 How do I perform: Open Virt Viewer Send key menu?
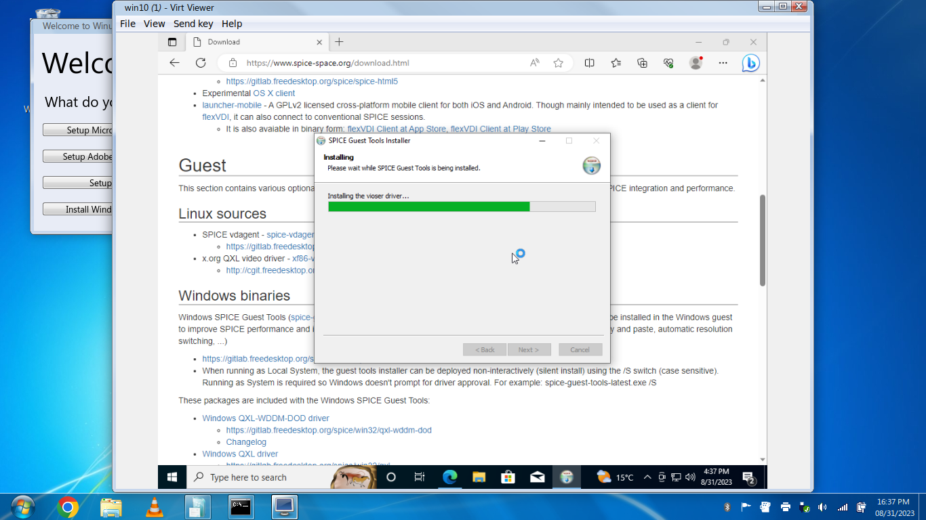click(193, 24)
